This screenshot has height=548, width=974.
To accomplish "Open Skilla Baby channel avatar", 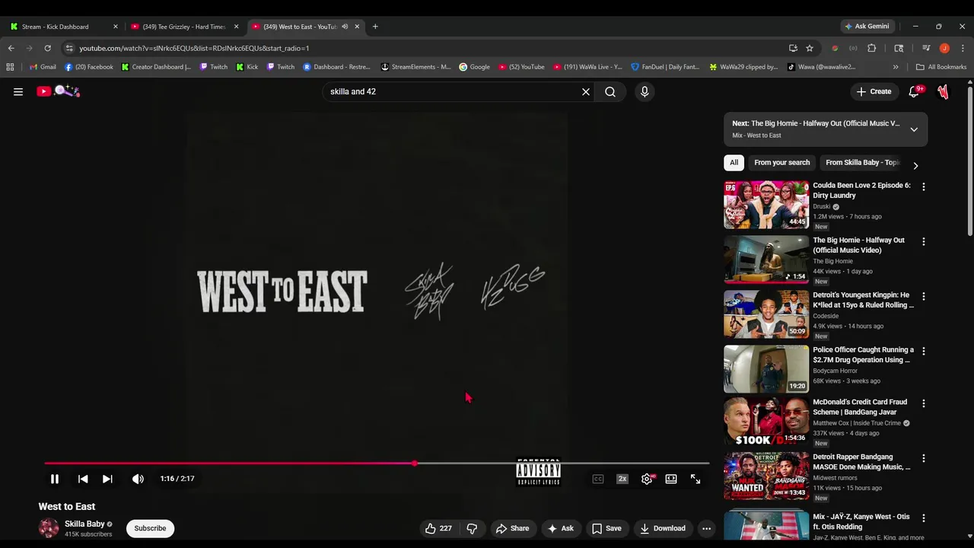I will 49,528.
